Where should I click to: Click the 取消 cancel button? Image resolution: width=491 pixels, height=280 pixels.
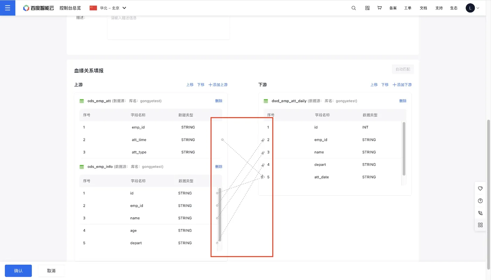click(51, 271)
